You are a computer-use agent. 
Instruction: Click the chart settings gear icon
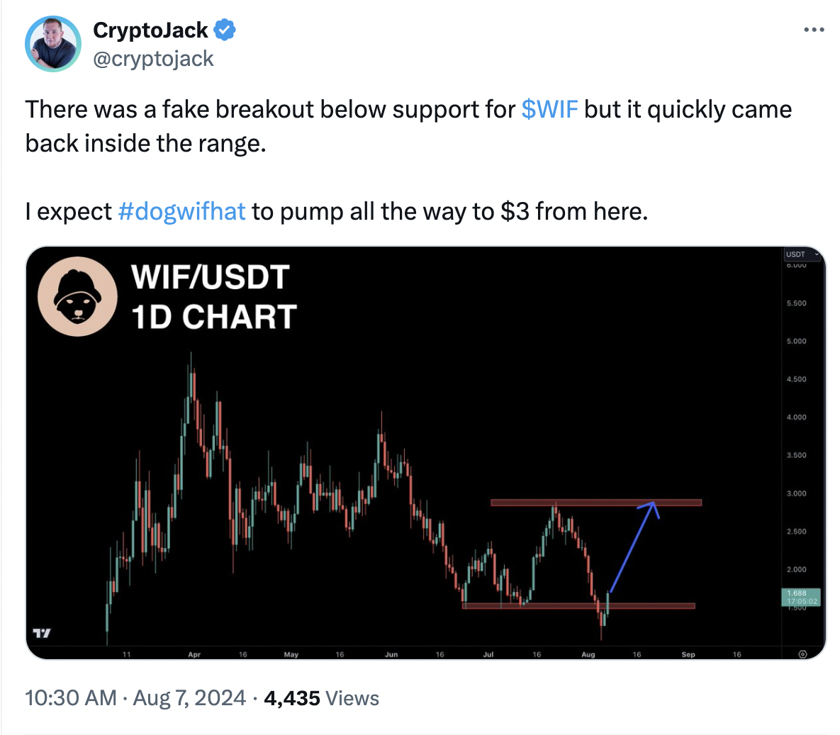point(802,654)
